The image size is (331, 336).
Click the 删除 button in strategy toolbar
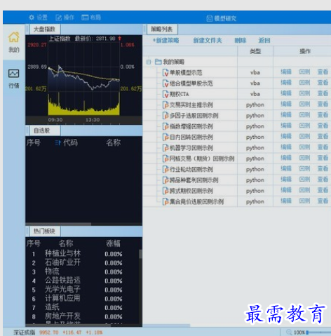pos(241,41)
